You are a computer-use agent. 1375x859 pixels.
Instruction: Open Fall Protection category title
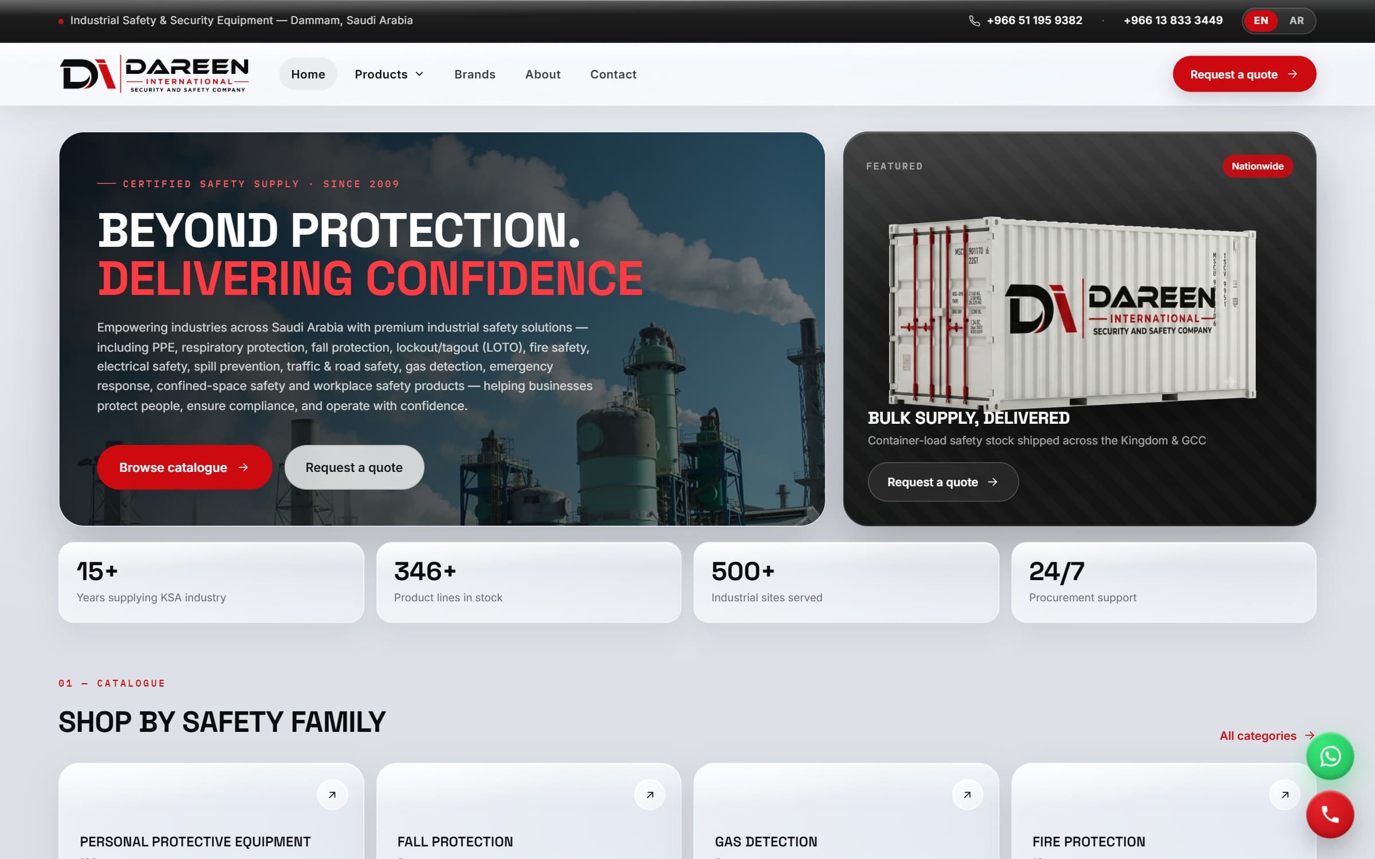[455, 841]
